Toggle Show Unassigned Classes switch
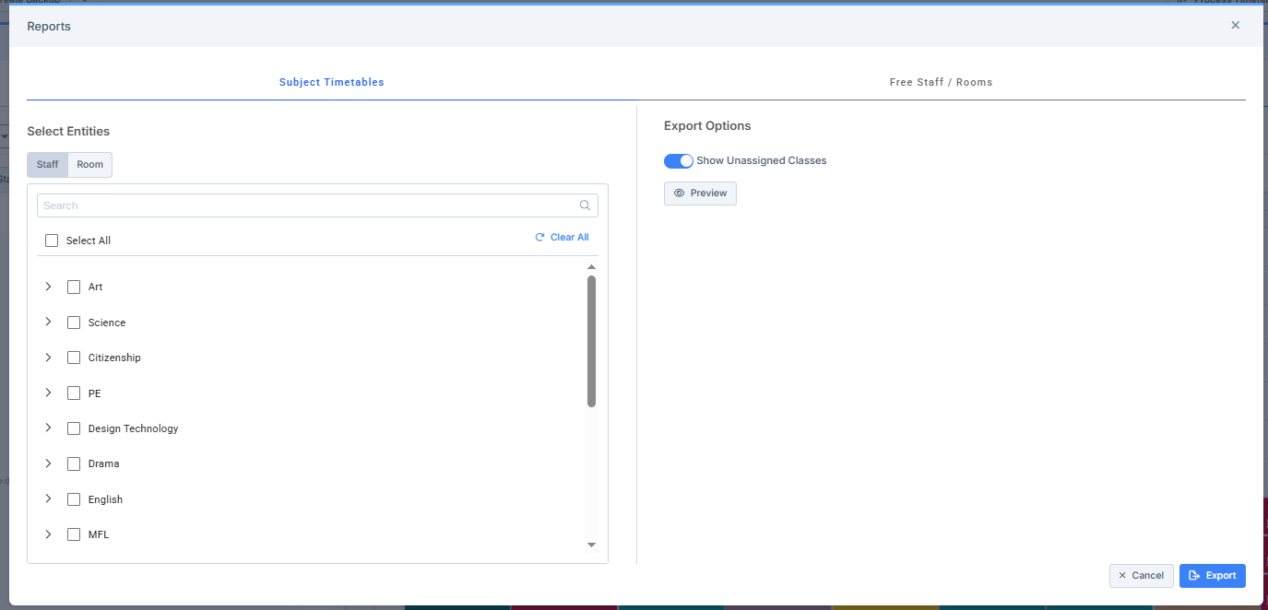 pyautogui.click(x=678, y=161)
